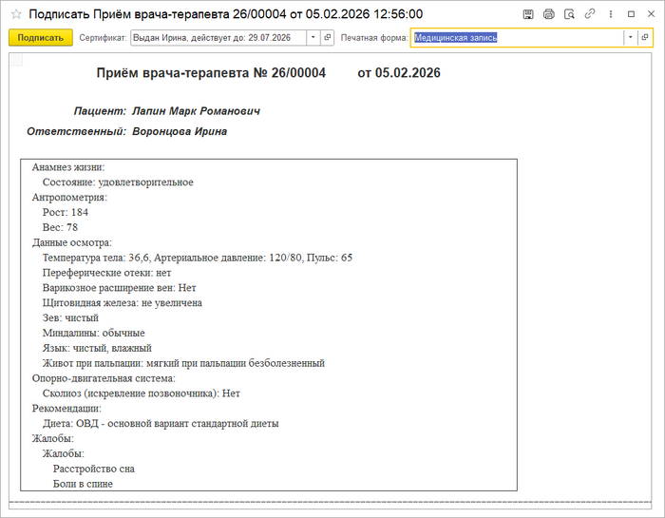Click the heading Приём врача-терапевта № 26/00004
The height and width of the screenshot is (518, 665).
[211, 73]
